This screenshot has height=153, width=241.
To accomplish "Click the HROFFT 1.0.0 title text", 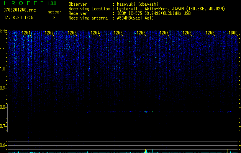I will point(30,3).
